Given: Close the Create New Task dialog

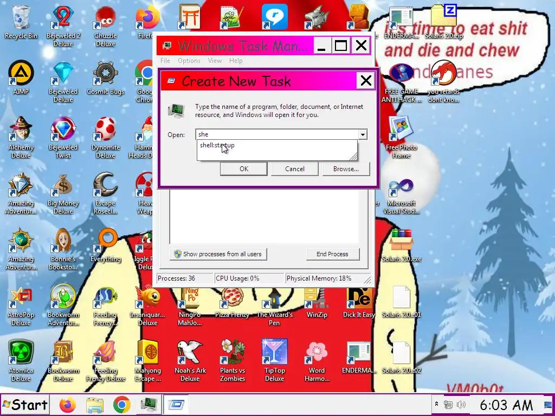Looking at the screenshot, I should tap(366, 81).
